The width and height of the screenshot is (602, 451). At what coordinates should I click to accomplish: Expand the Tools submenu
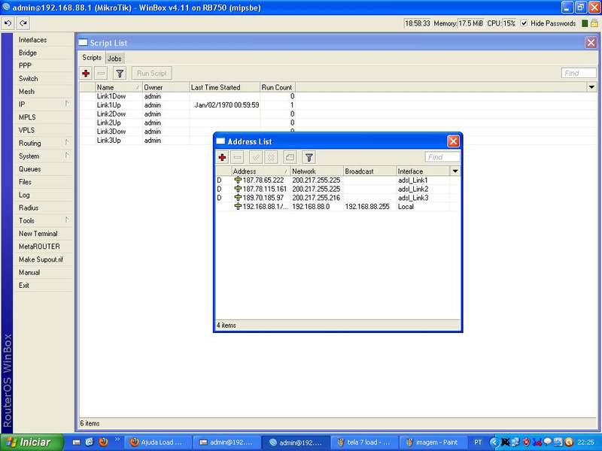(67, 219)
